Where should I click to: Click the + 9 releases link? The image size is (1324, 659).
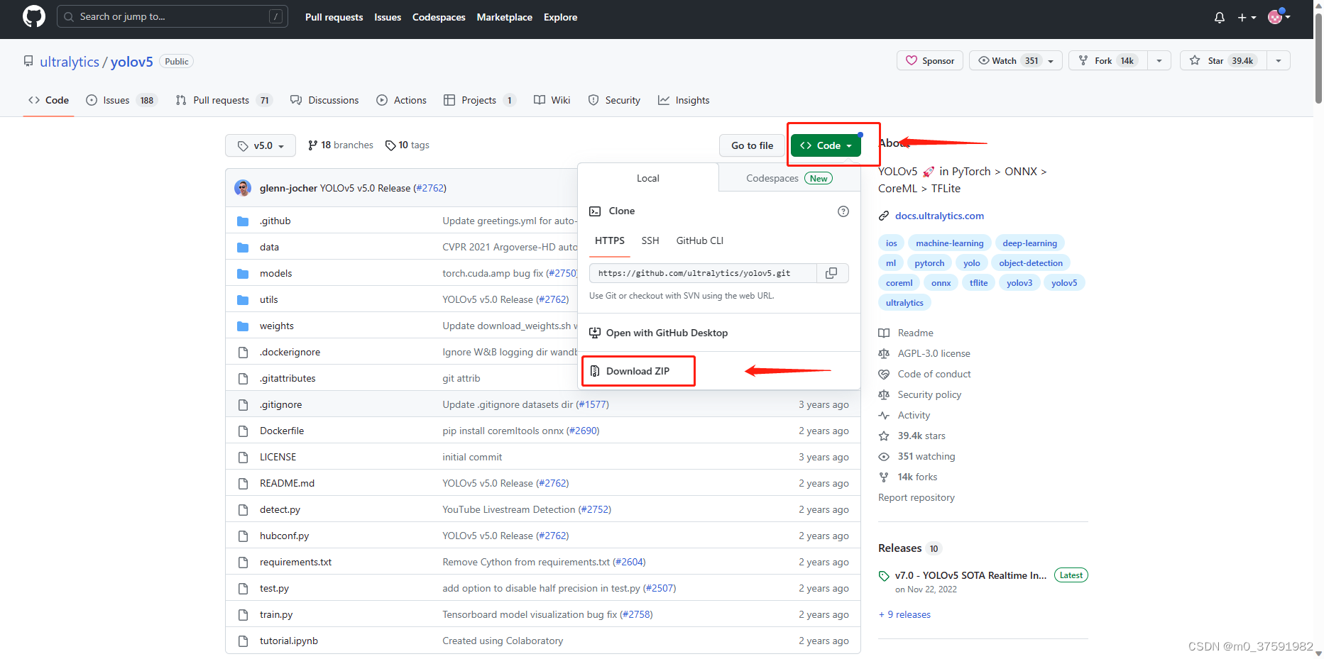(x=904, y=615)
